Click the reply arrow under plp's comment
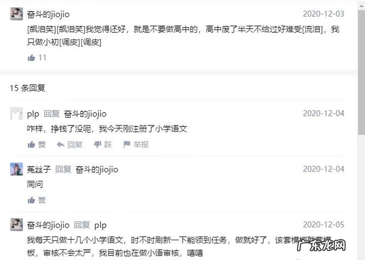The height and width of the screenshot is (260, 365). click(60, 145)
